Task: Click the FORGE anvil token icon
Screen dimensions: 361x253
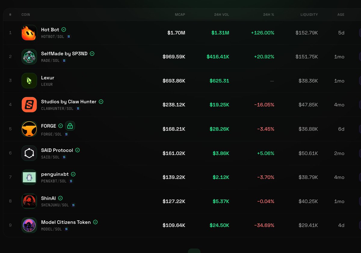Action: (x=29, y=129)
